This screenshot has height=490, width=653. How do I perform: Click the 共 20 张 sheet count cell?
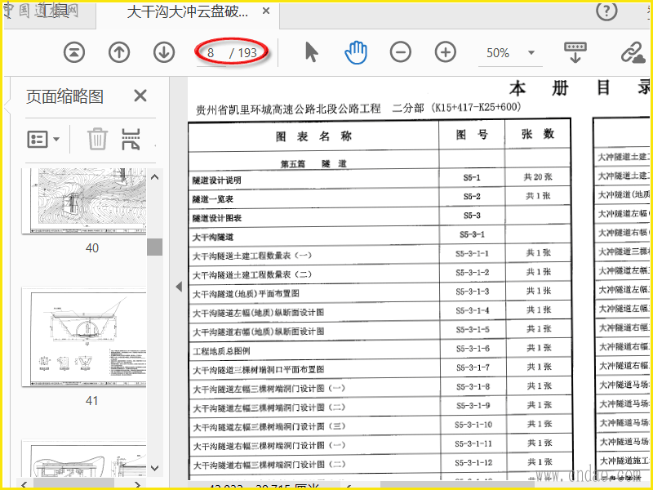pos(538,177)
